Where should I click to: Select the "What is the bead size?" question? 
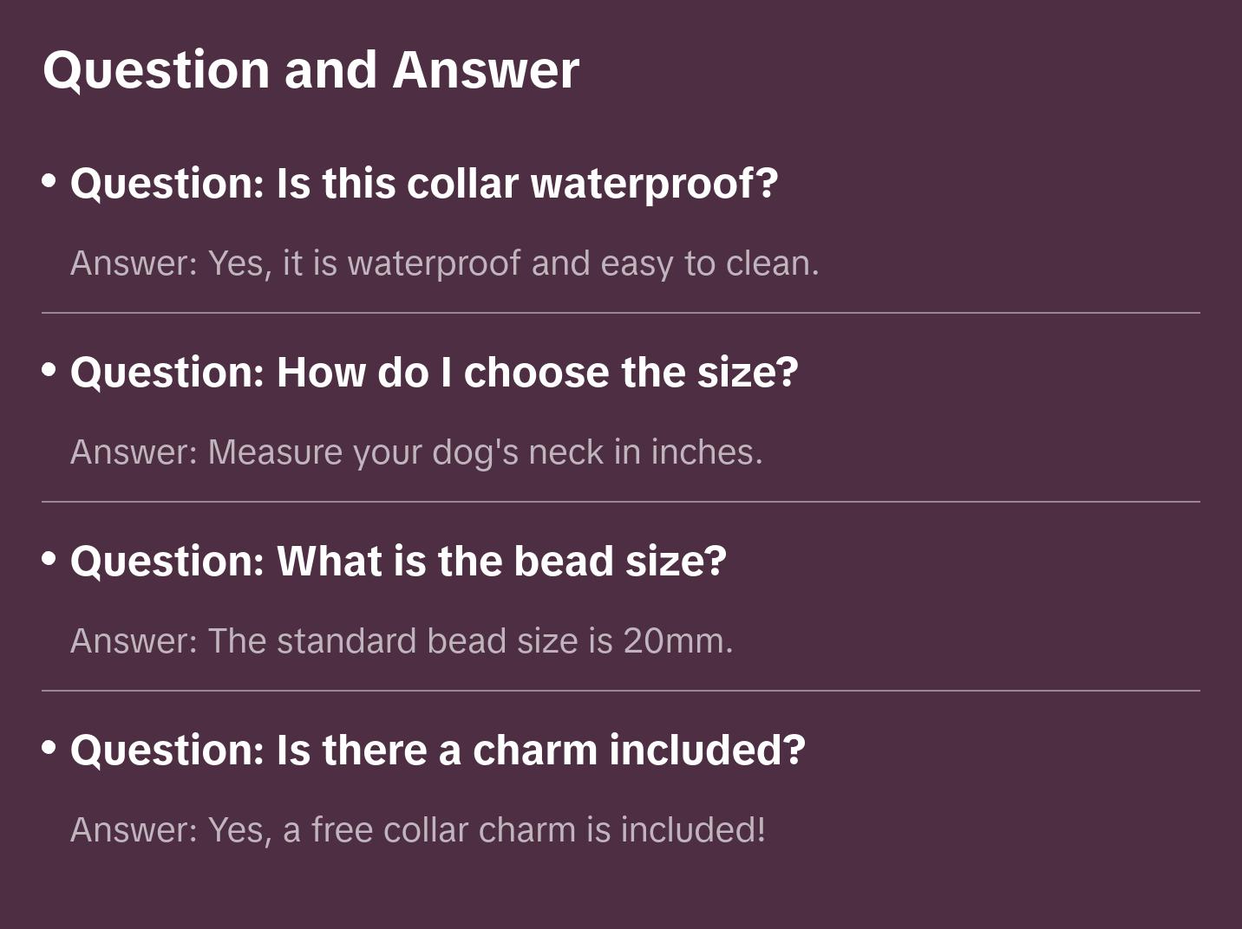point(398,562)
